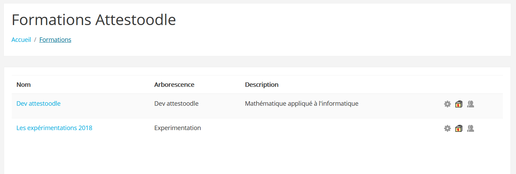
Task: Open learners icon for Les expérimentations 2018
Action: coord(471,128)
